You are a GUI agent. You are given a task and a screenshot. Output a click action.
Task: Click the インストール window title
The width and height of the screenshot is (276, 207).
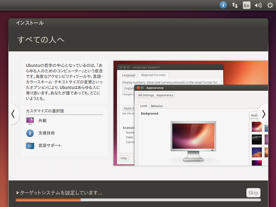click(30, 23)
